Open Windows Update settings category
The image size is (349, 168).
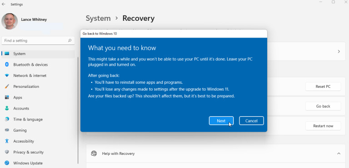tap(38, 163)
